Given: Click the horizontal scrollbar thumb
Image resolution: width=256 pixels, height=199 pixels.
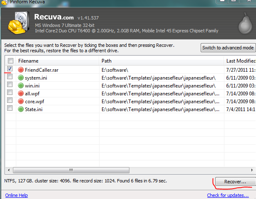Looking at the screenshot, I should point(71,170).
